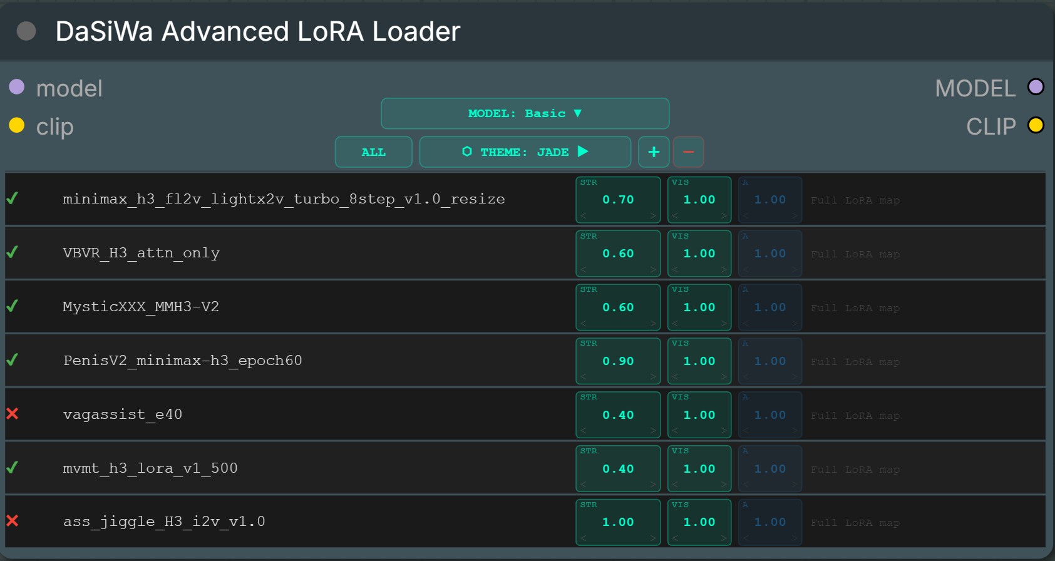Select the VIS value for mvmt_h3_lora_v1_500
1055x561 pixels.
pyautogui.click(x=699, y=469)
